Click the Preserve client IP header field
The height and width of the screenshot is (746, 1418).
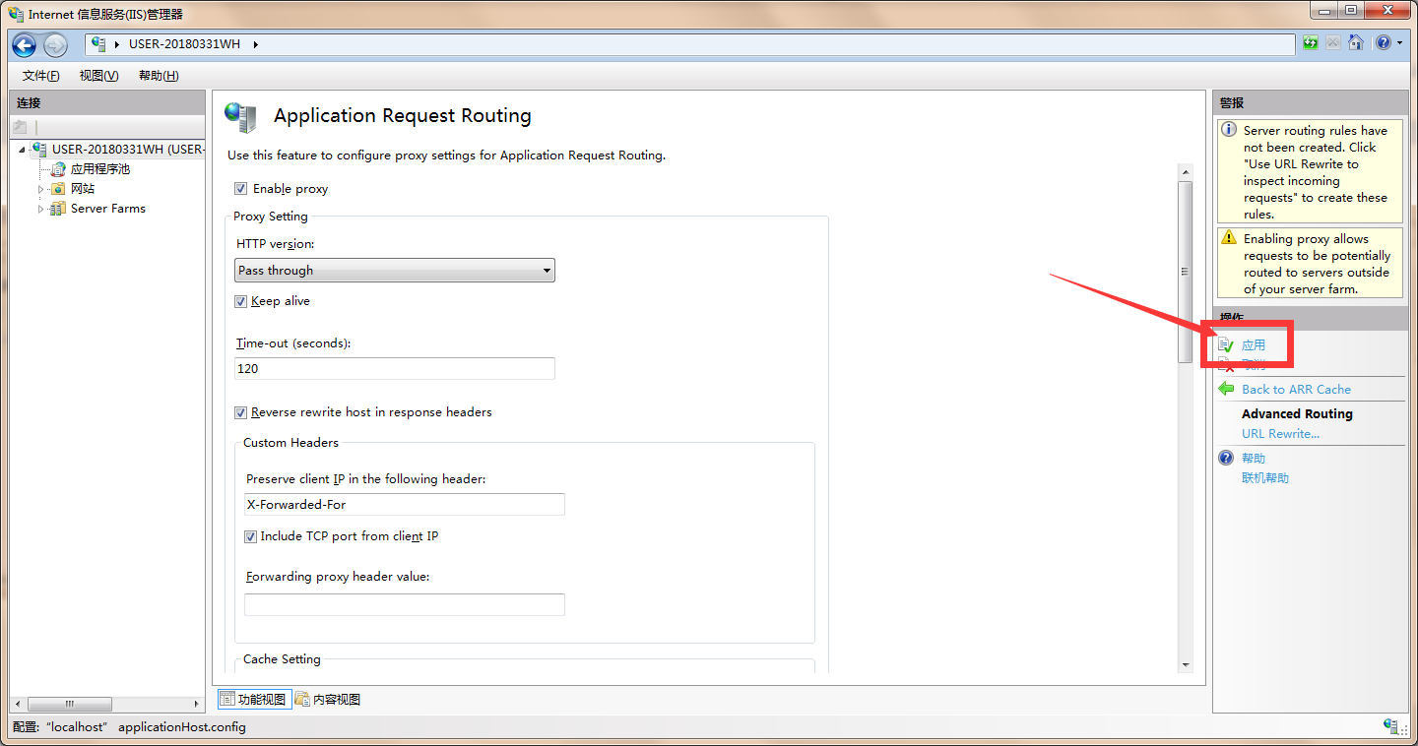[x=405, y=505]
